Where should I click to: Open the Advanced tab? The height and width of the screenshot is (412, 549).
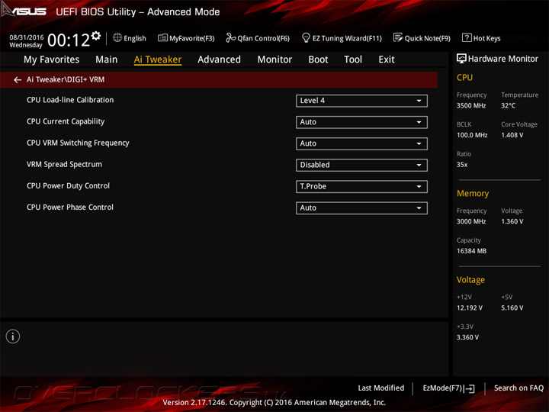[219, 60]
